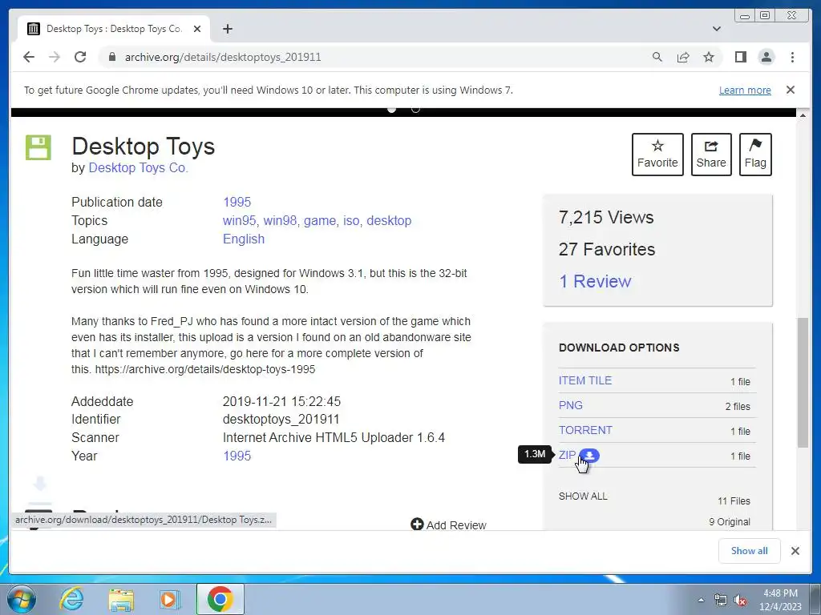Click the second carousel dot indicator
Image resolution: width=821 pixels, height=615 pixels.
(416, 109)
